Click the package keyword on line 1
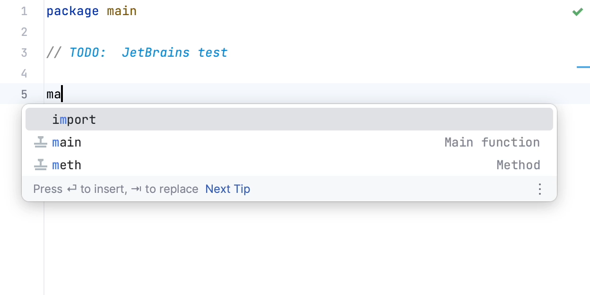The width and height of the screenshot is (590, 295). pyautogui.click(x=72, y=11)
